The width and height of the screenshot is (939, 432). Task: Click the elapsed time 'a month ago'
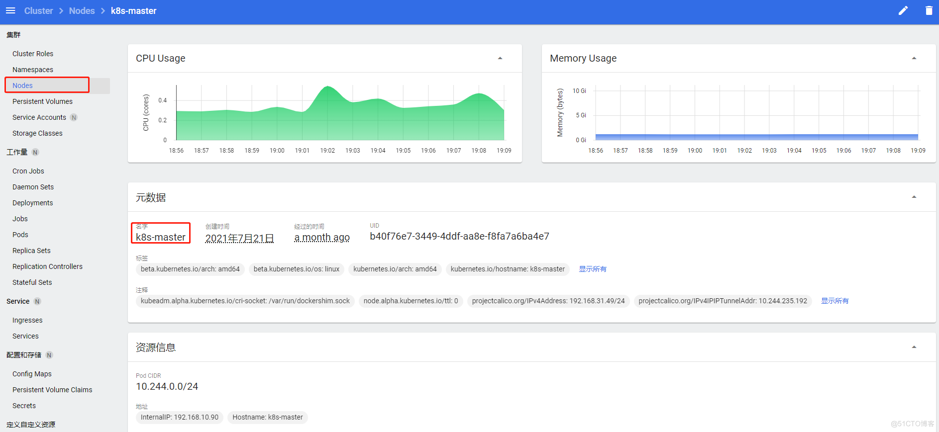pos(322,237)
